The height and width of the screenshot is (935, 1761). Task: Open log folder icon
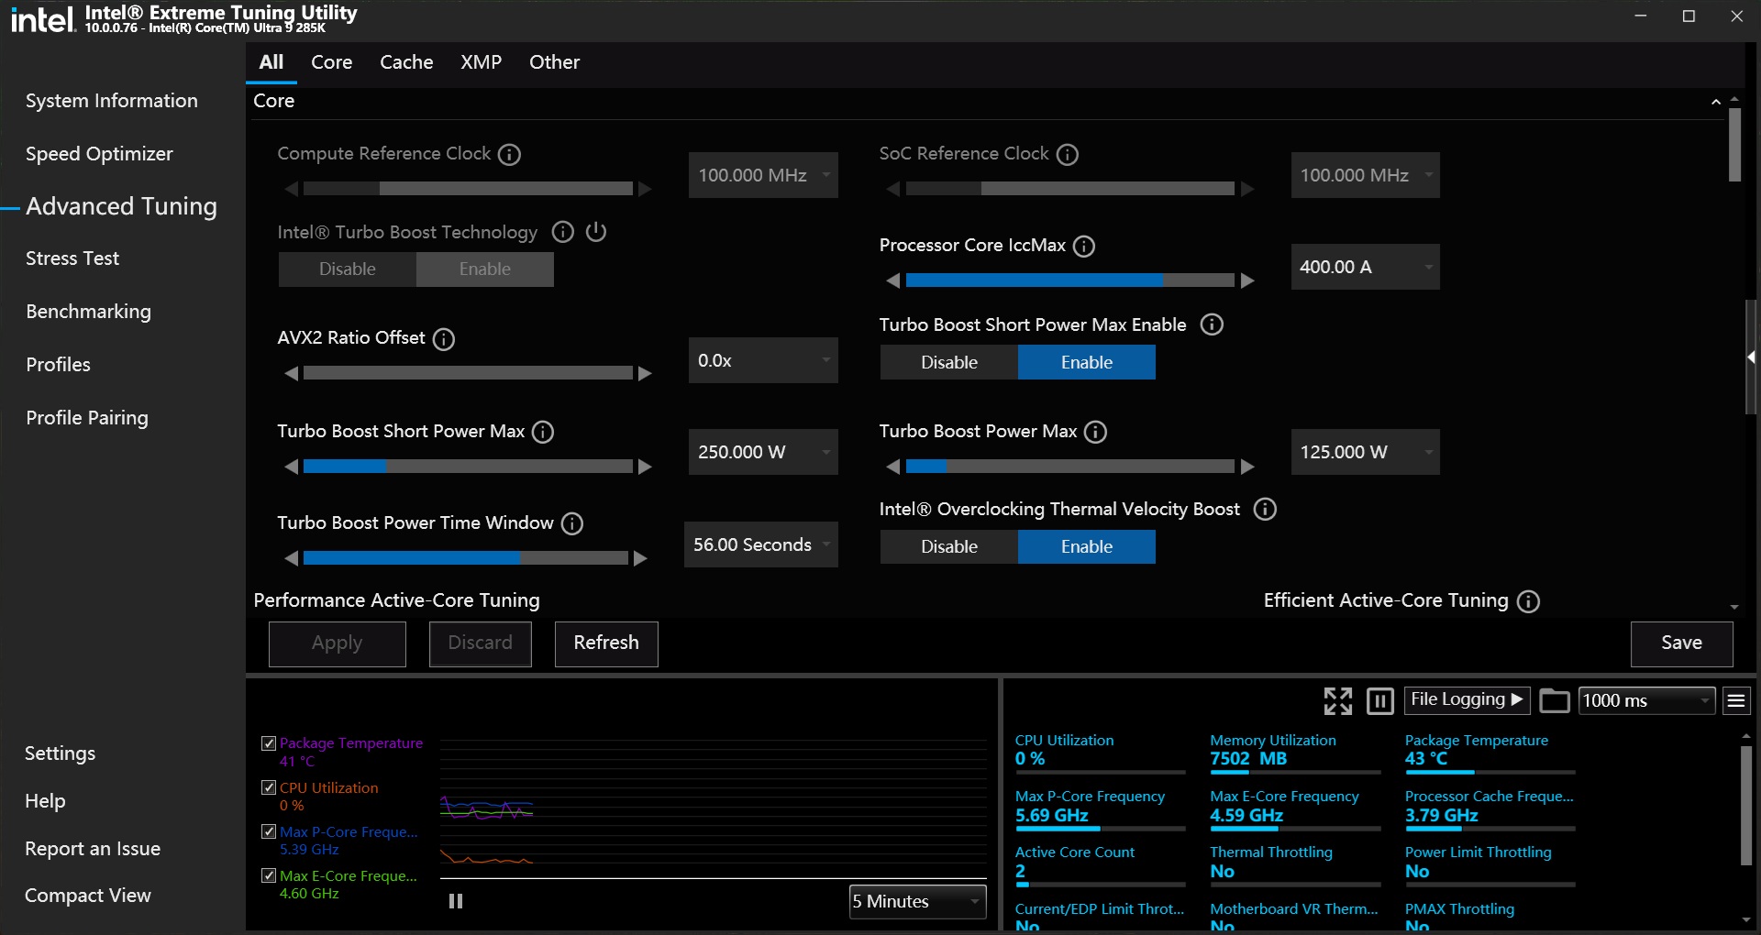point(1554,701)
